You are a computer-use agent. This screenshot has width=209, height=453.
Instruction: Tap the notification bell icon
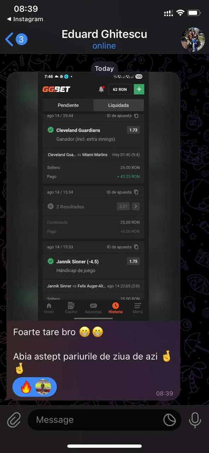pyautogui.click(x=101, y=90)
